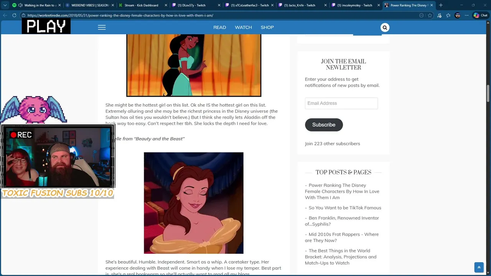Click the PLAY site logo

[x=46, y=26]
